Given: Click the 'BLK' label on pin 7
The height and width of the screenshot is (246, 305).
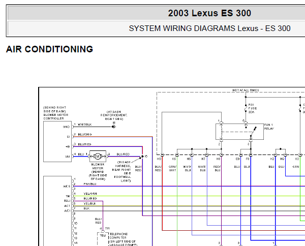Looking at the screenshot, I should pyautogui.click(x=86, y=208).
